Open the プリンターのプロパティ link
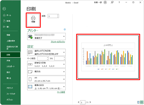This screenshot has width=144, height=105. click(x=58, y=42)
